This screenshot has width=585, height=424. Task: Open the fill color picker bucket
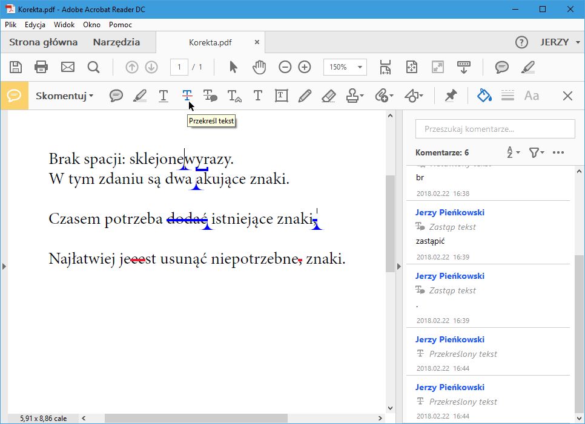tap(484, 96)
